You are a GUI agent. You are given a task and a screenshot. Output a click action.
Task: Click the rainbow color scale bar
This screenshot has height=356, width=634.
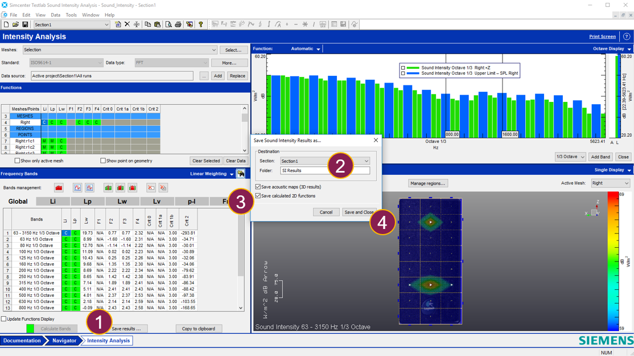612,261
